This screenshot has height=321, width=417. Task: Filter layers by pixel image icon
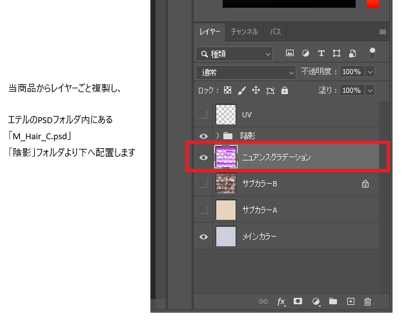tap(290, 53)
